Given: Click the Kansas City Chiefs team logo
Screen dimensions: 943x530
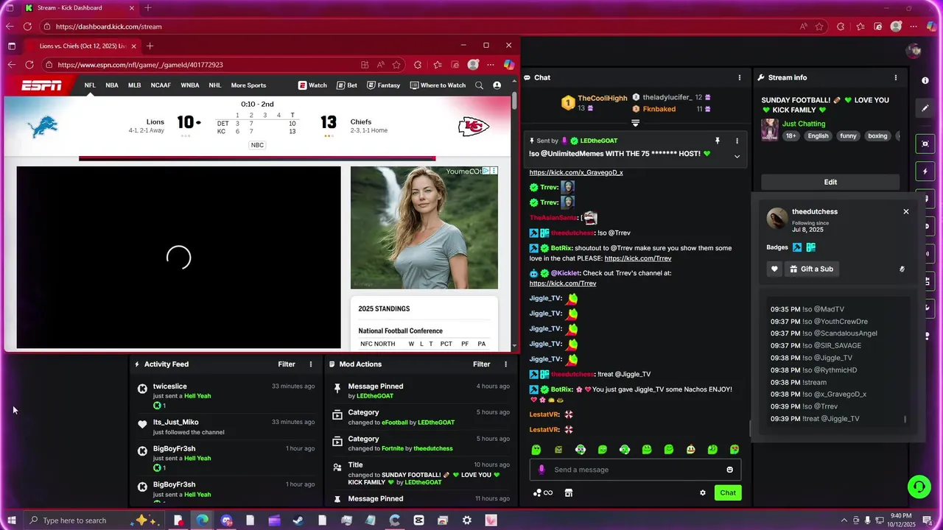Looking at the screenshot, I should [474, 127].
